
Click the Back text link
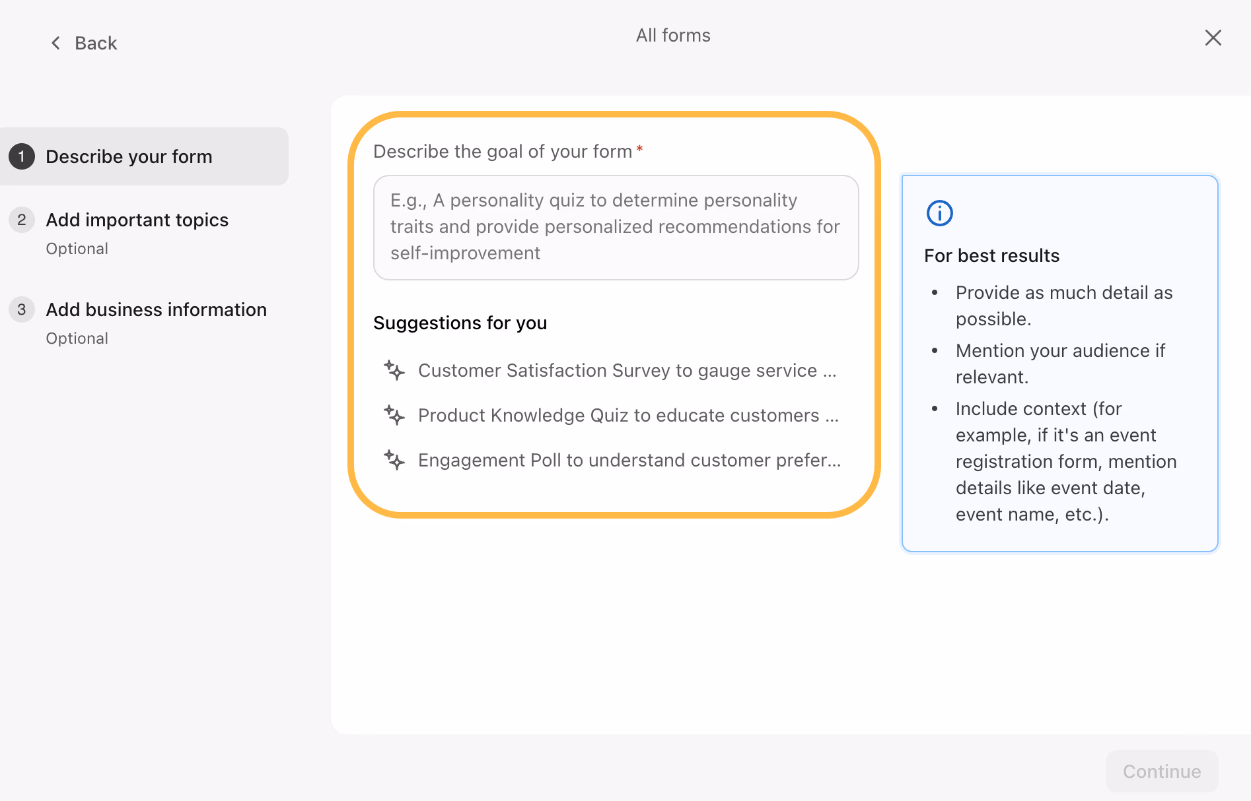96,44
